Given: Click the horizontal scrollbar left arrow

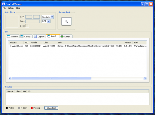Looking at the screenshot, I should point(10,78).
